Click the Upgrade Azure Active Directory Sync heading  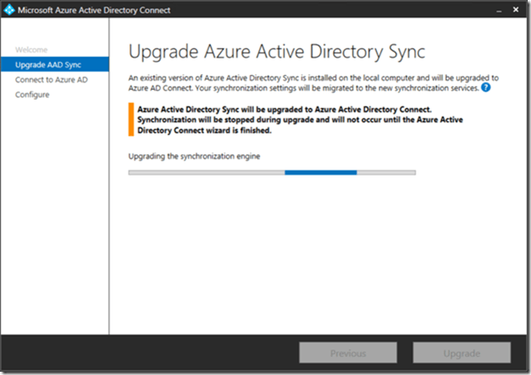click(277, 52)
